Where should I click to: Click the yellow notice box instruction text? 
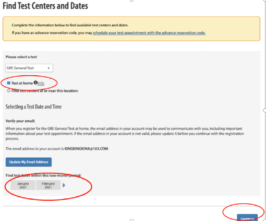tap(70, 25)
